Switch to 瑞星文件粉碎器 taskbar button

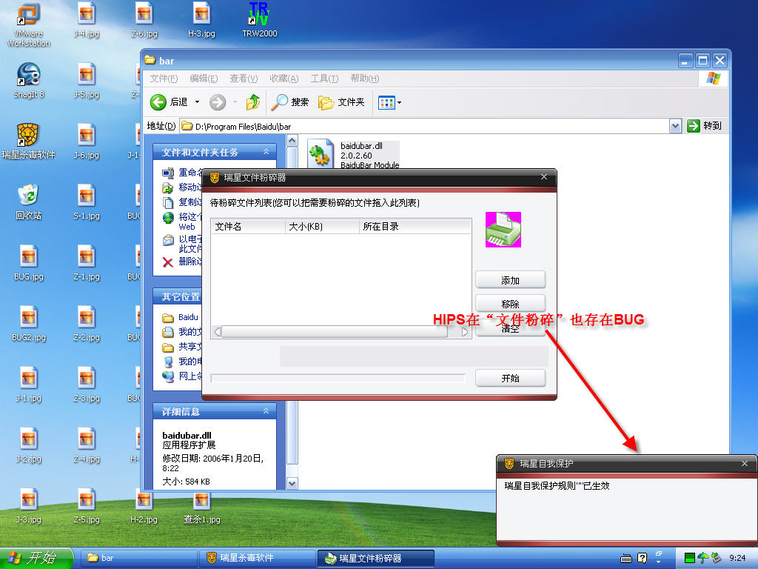[x=375, y=559]
